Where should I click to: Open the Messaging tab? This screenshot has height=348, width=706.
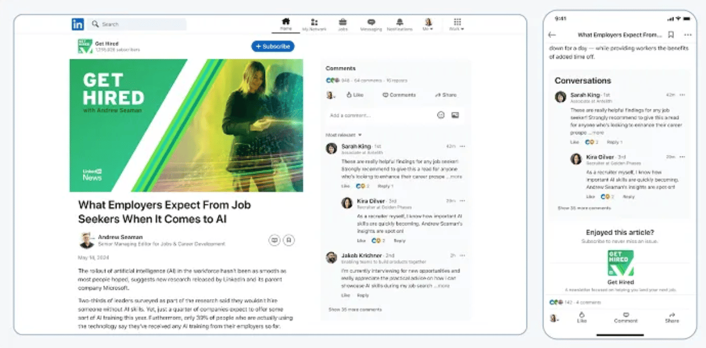point(371,24)
